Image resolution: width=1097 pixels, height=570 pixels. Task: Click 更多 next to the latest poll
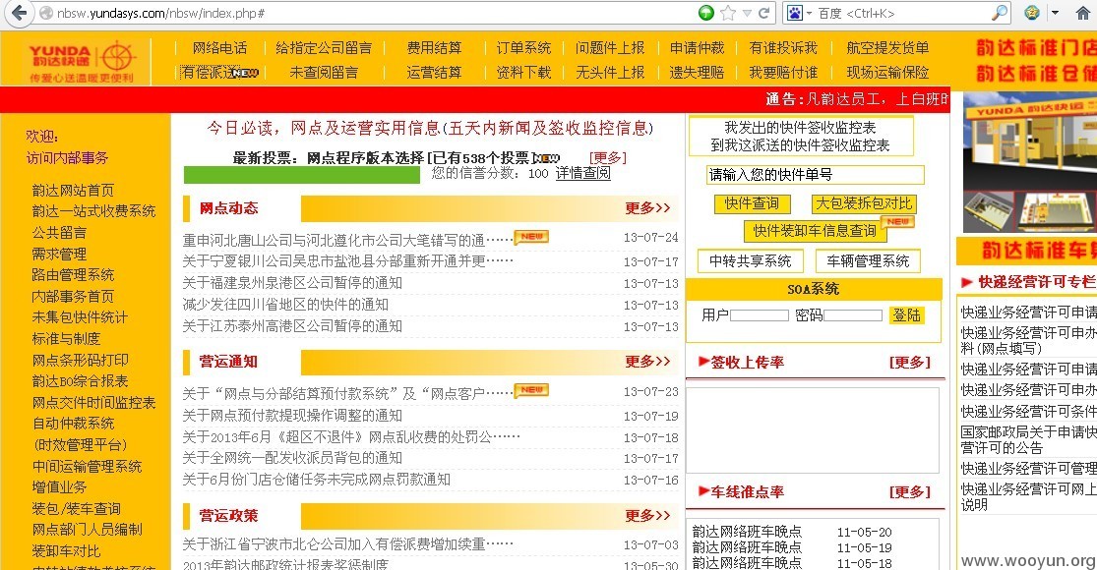tap(608, 158)
